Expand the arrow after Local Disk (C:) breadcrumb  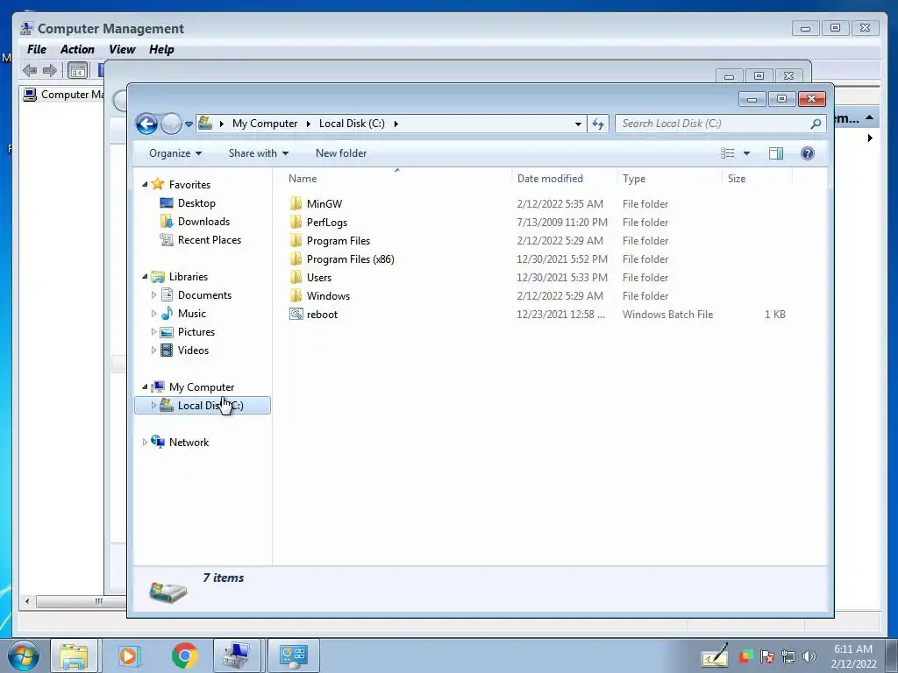point(396,124)
